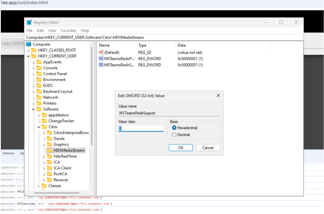The image size is (324, 214).
Task: Click the AppEvents folder icon
Action: click(39, 62)
